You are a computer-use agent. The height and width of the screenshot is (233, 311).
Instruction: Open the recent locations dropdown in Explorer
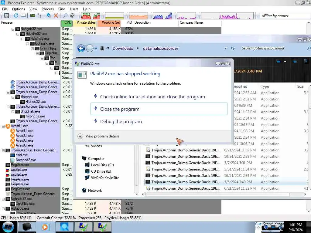96,48
